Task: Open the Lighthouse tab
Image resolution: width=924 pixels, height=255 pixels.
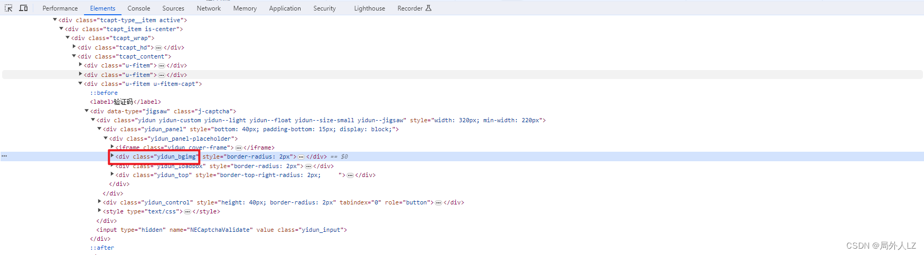Action: 370,8
